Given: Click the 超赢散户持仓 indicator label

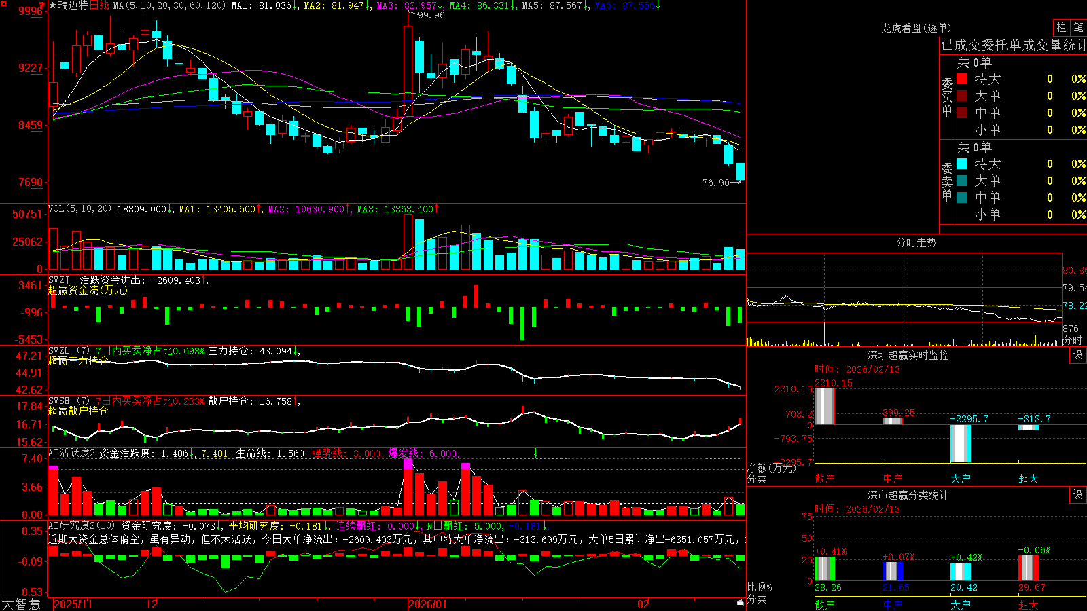Looking at the screenshot, I should pos(78,411).
